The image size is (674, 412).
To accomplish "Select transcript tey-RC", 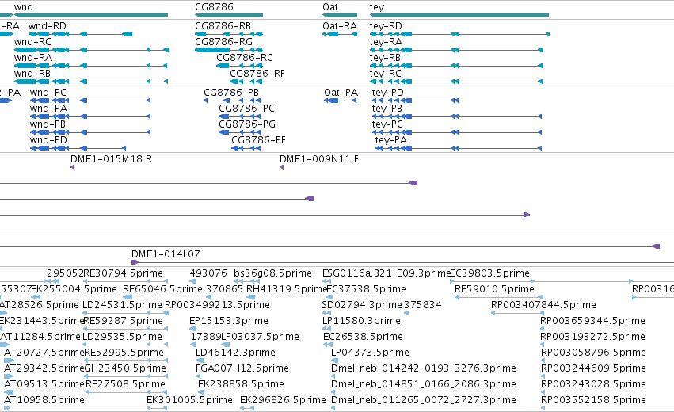I will [385, 74].
